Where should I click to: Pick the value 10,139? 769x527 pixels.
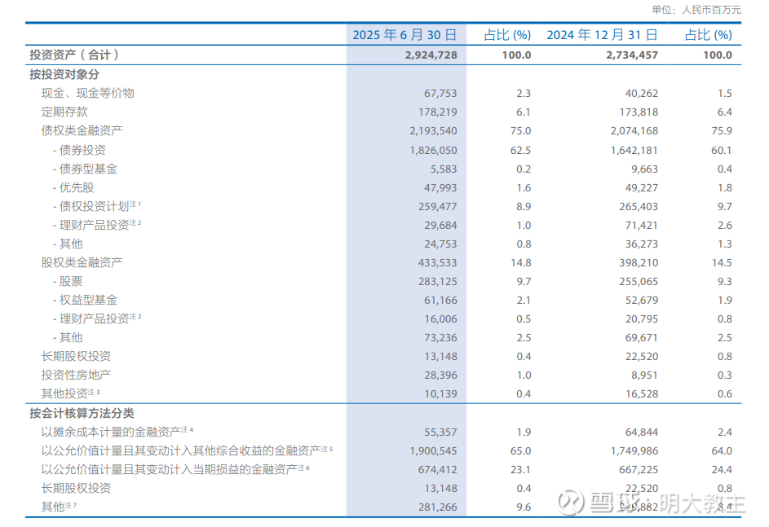[x=440, y=394]
